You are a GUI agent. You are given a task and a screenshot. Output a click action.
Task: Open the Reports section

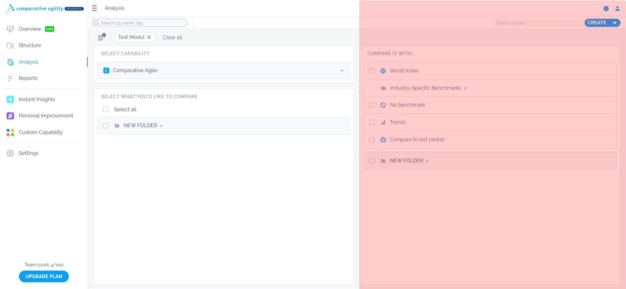pos(28,78)
